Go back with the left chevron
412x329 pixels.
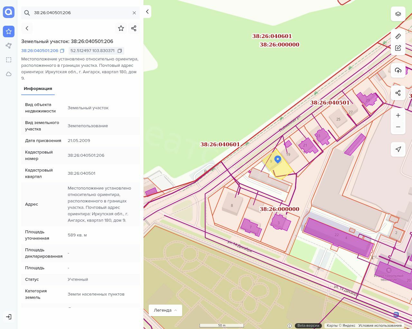pos(27,28)
